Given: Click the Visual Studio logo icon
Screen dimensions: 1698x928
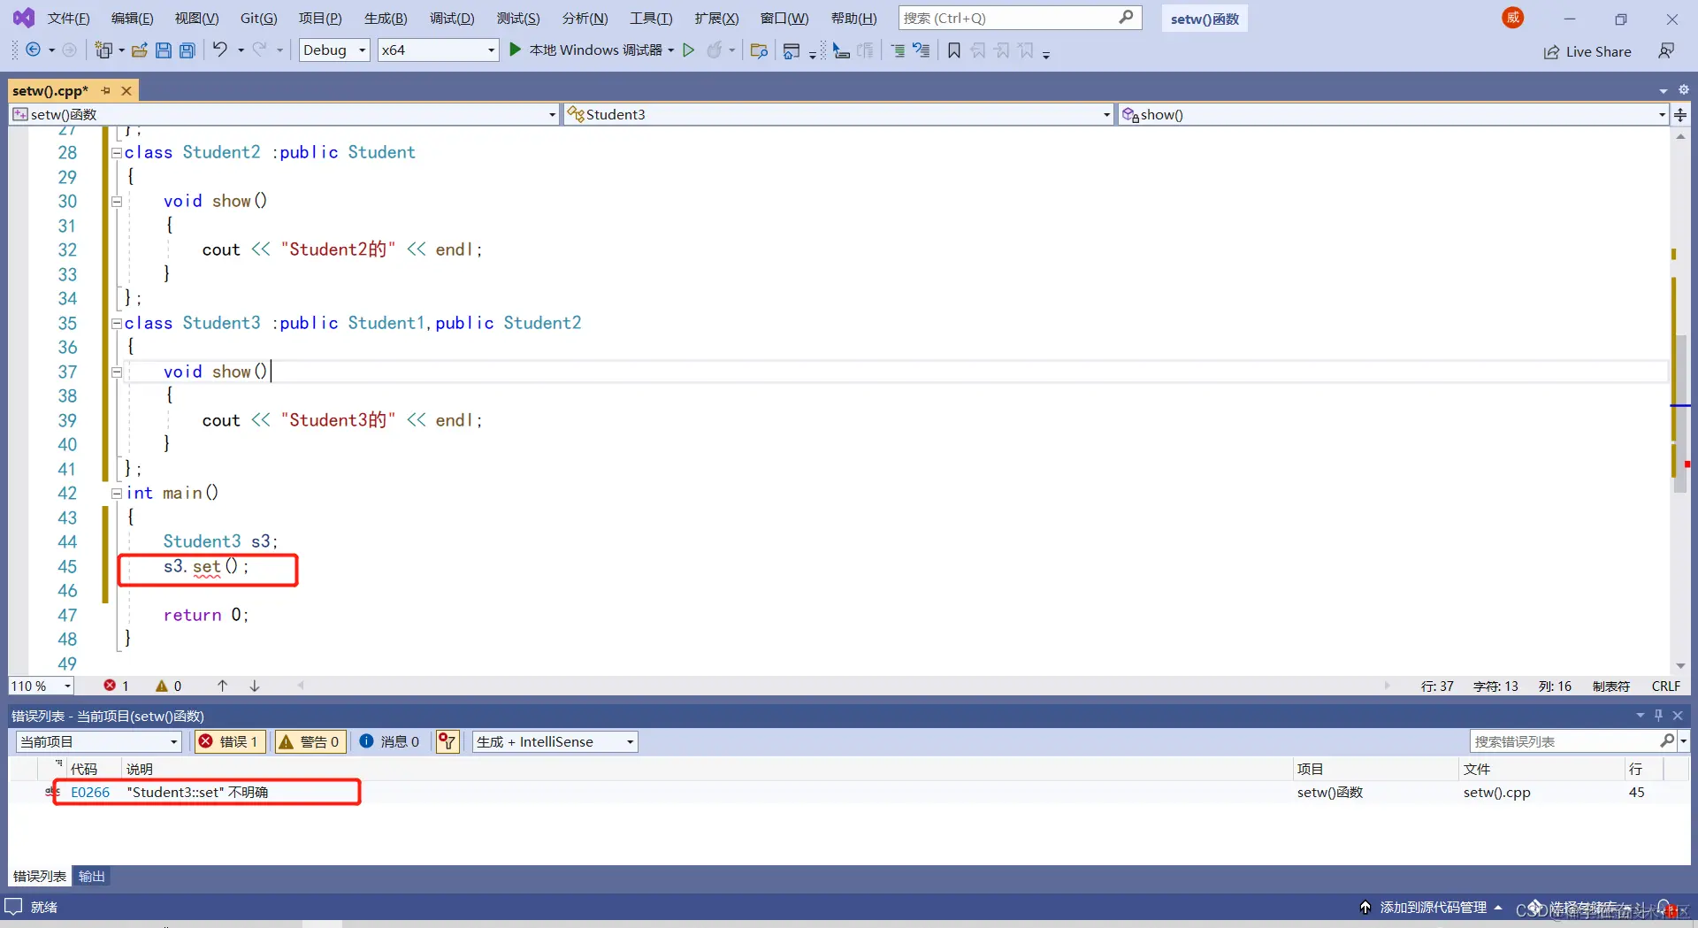Looking at the screenshot, I should pos(24,18).
